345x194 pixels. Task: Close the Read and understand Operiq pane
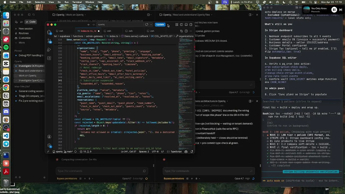point(257,15)
